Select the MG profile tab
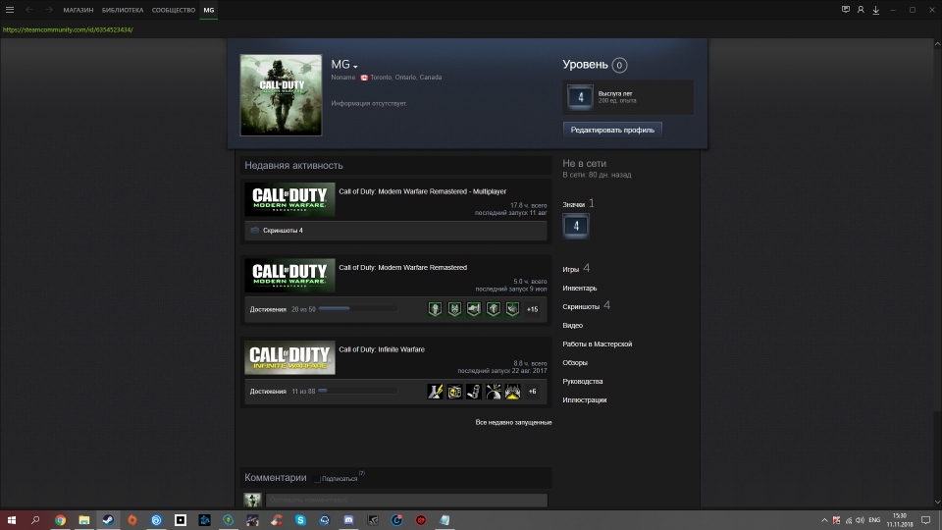 coord(208,10)
